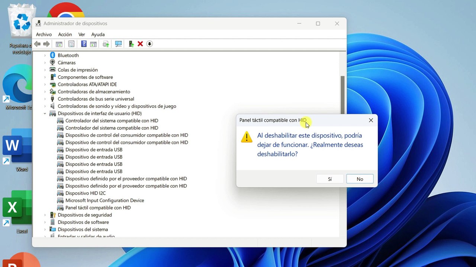Expand Controladoras de almacenamiento node
Image resolution: width=476 pixels, height=267 pixels.
pos(45,92)
